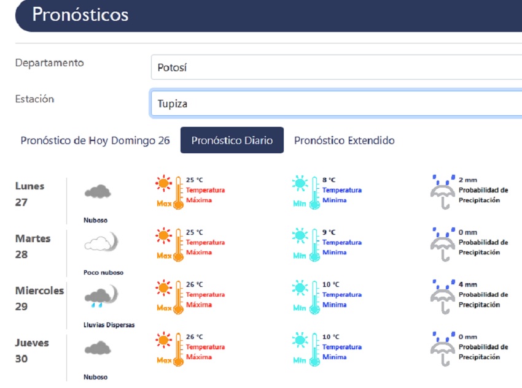Click the Lluvias Dispersas icon for Miercoles 29
The image size is (522, 388).
[100, 297]
